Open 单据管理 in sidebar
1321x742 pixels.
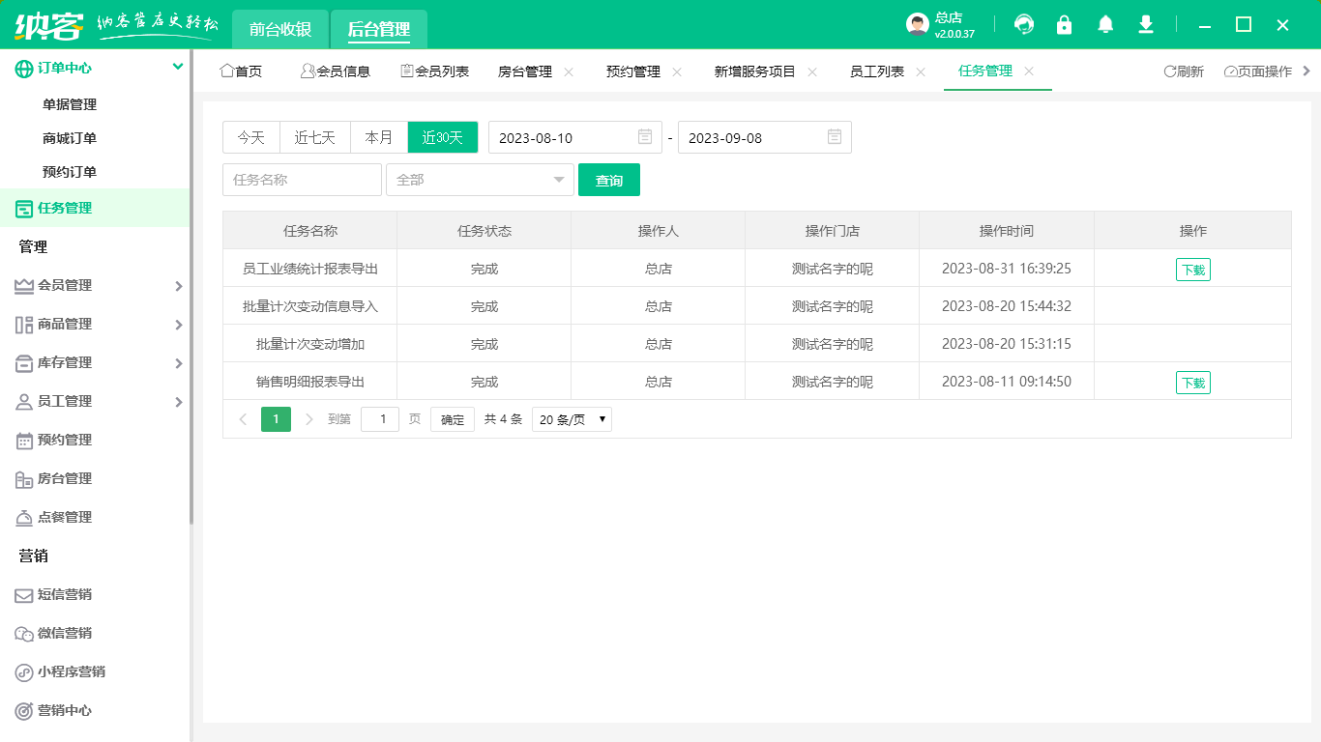coord(70,104)
